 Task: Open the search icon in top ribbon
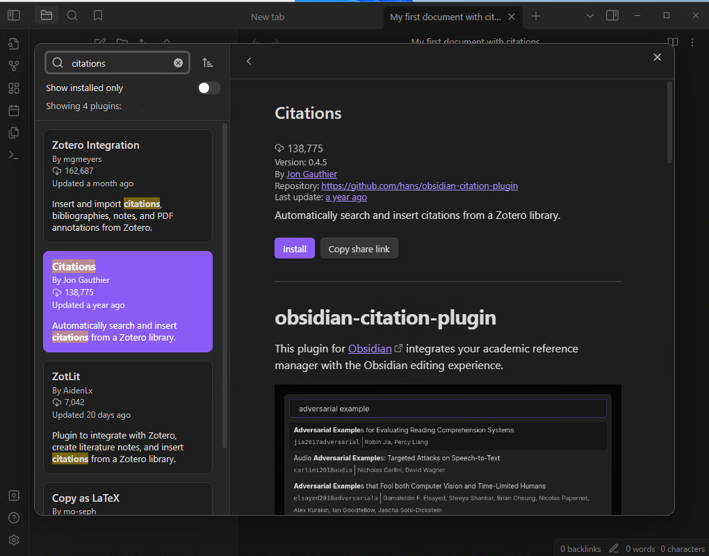(x=72, y=15)
